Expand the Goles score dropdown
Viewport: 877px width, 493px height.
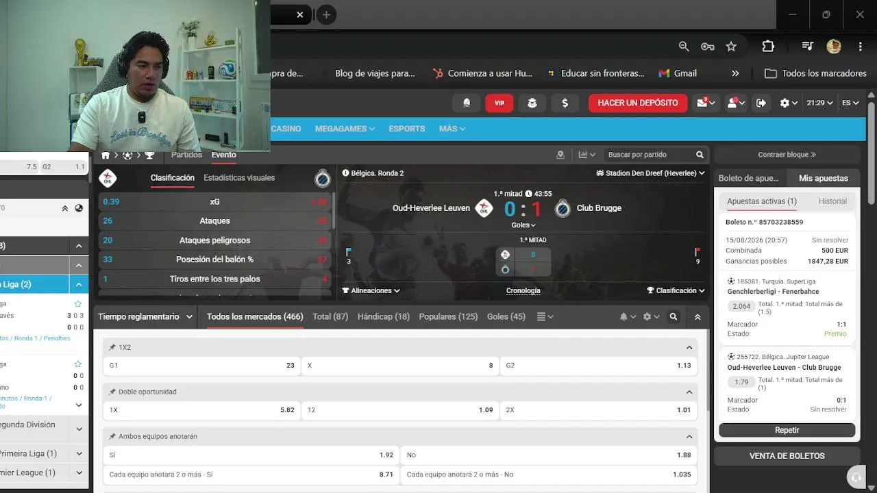523,225
